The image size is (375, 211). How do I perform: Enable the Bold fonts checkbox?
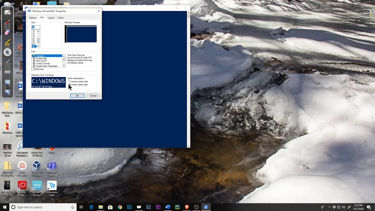[x=33, y=69]
